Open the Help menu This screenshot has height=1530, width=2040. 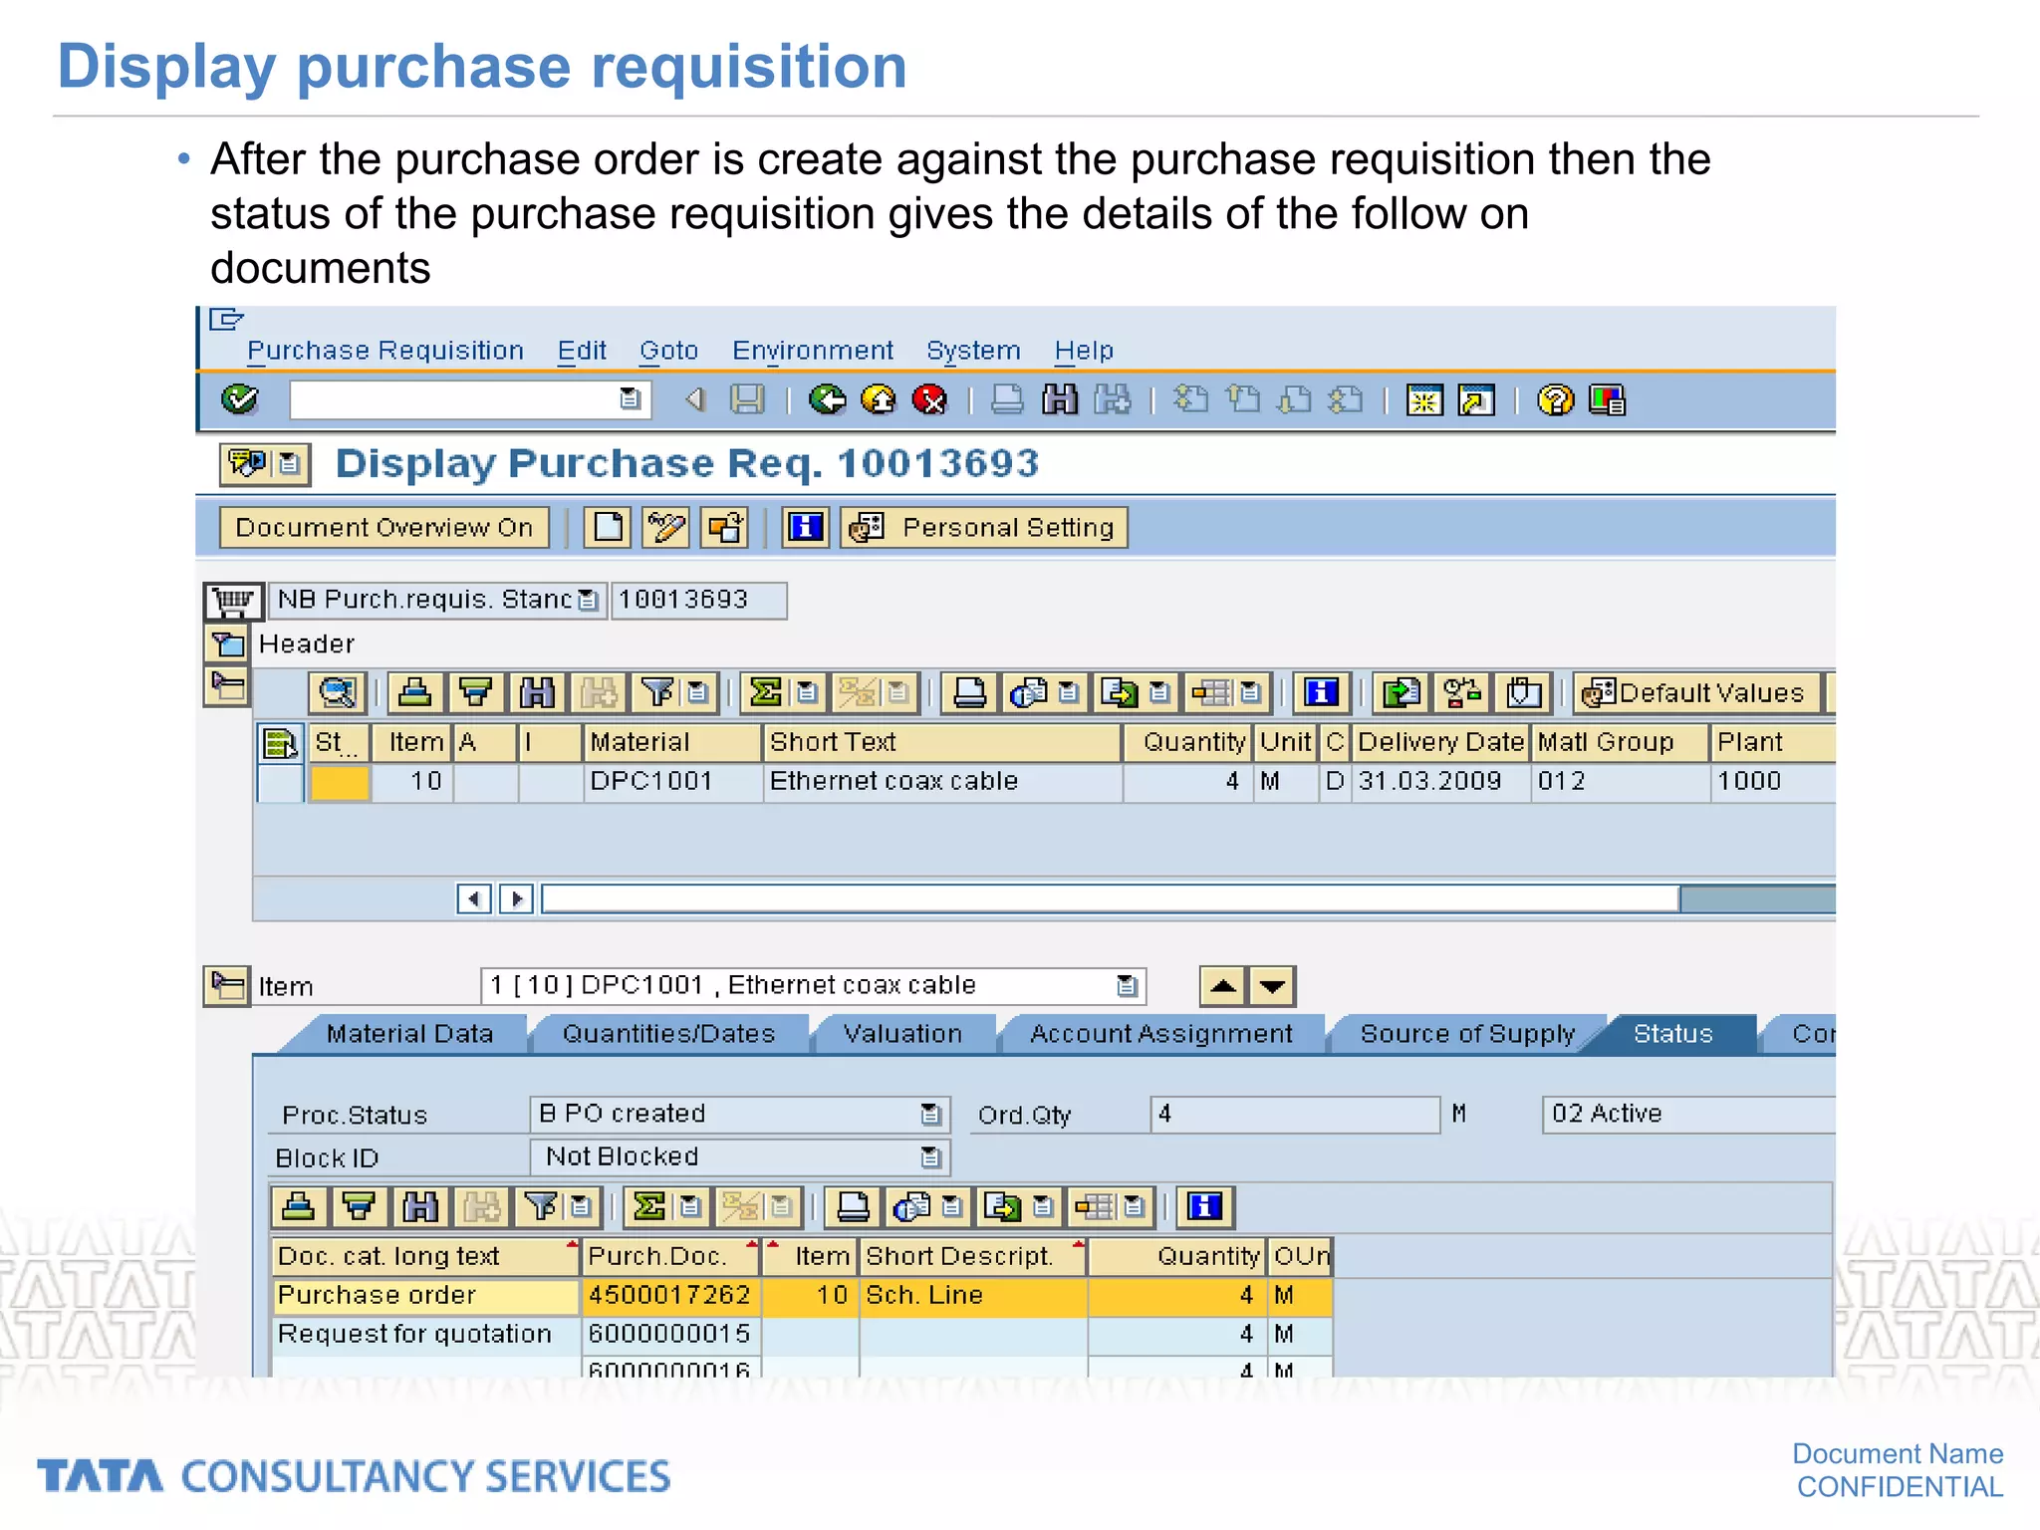[1084, 351]
